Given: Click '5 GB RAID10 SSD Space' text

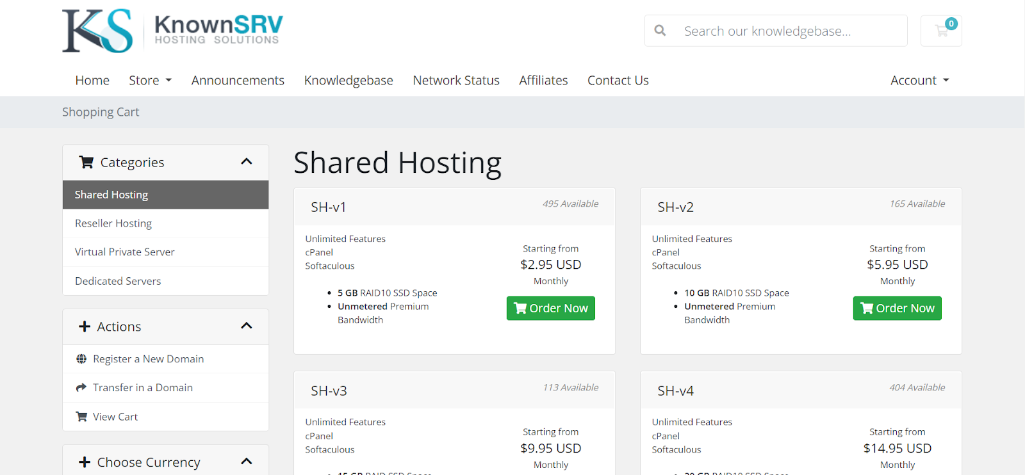Looking at the screenshot, I should pyautogui.click(x=388, y=293).
